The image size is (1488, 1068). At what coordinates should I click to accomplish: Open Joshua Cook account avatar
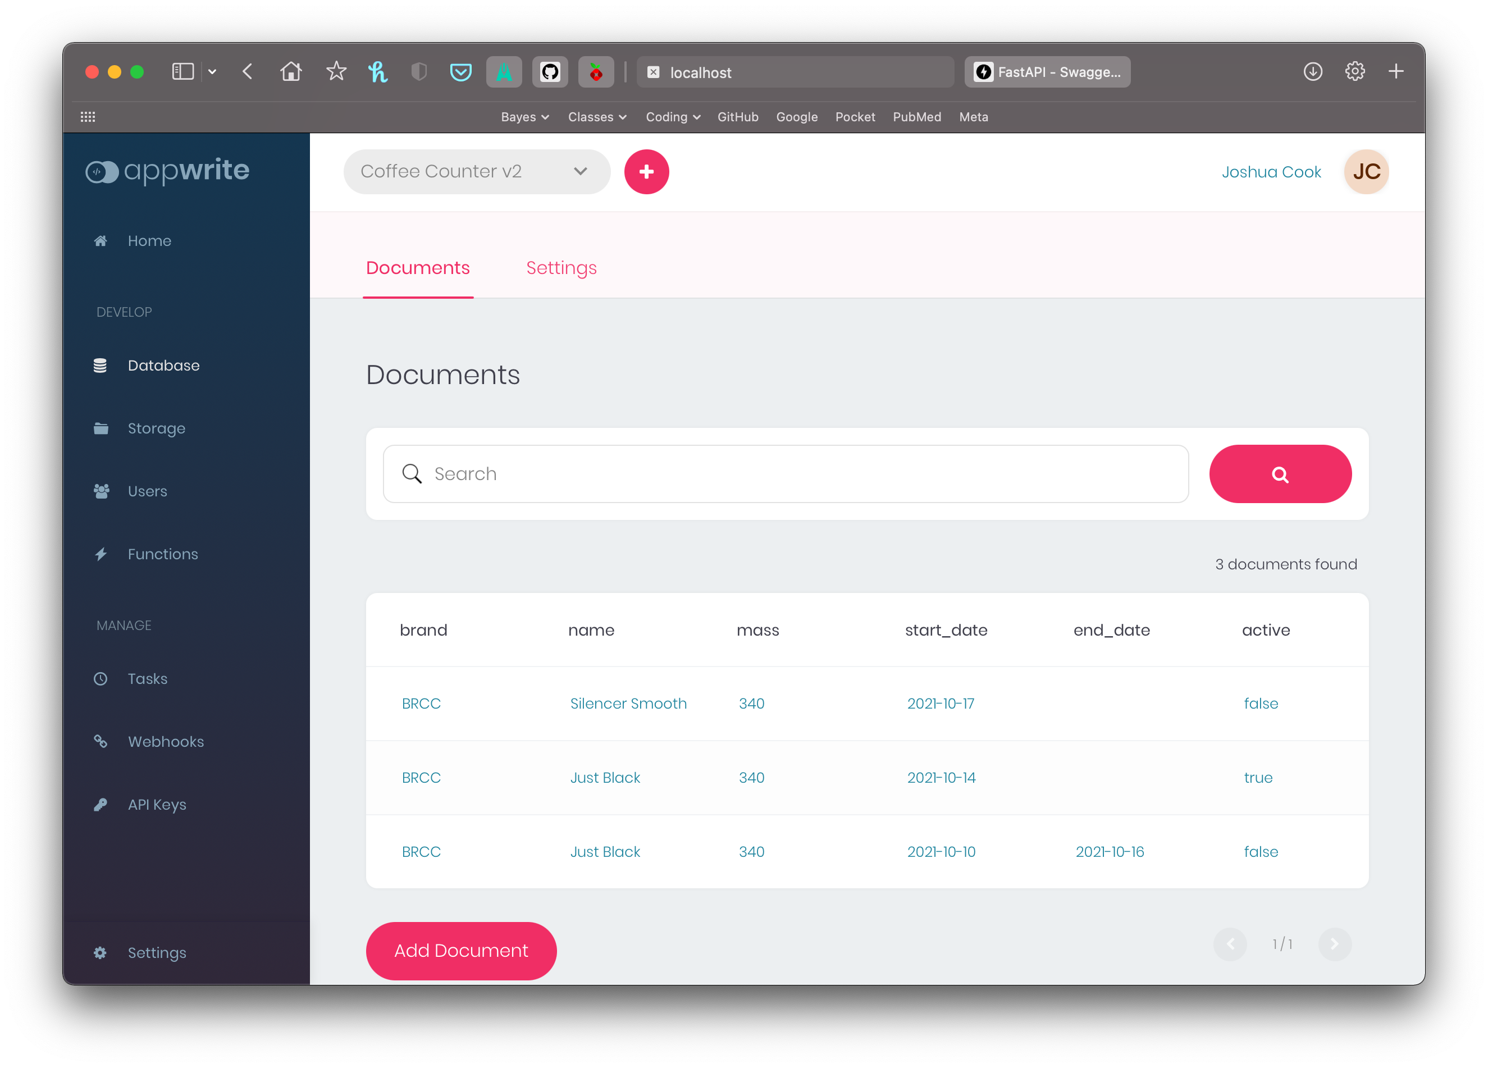[1366, 172]
